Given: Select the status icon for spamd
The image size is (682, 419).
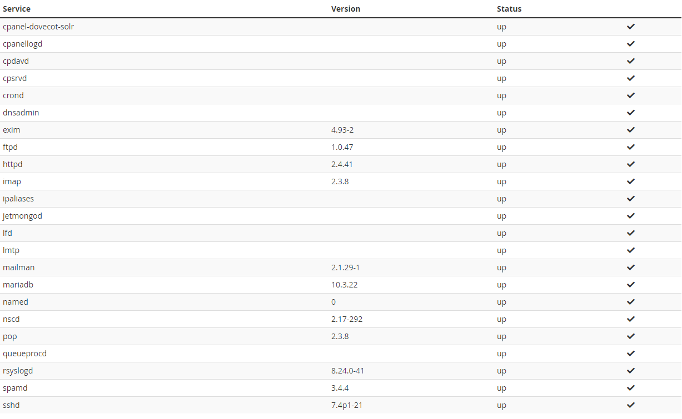Looking at the screenshot, I should coord(631,387).
